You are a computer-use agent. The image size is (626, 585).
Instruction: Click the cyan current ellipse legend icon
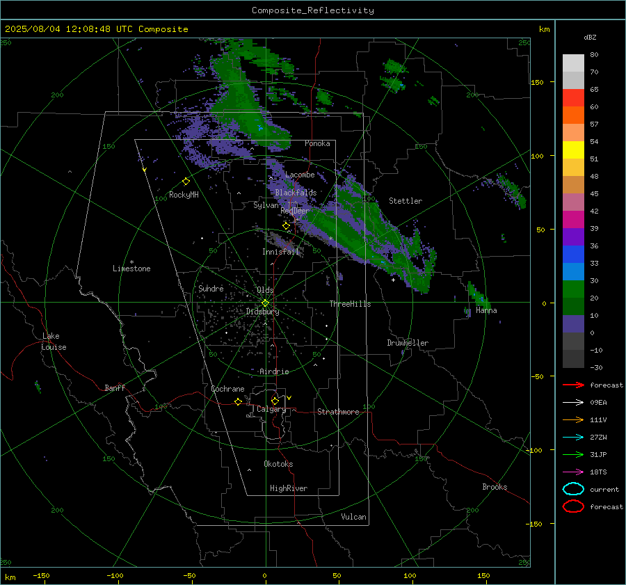pos(573,489)
